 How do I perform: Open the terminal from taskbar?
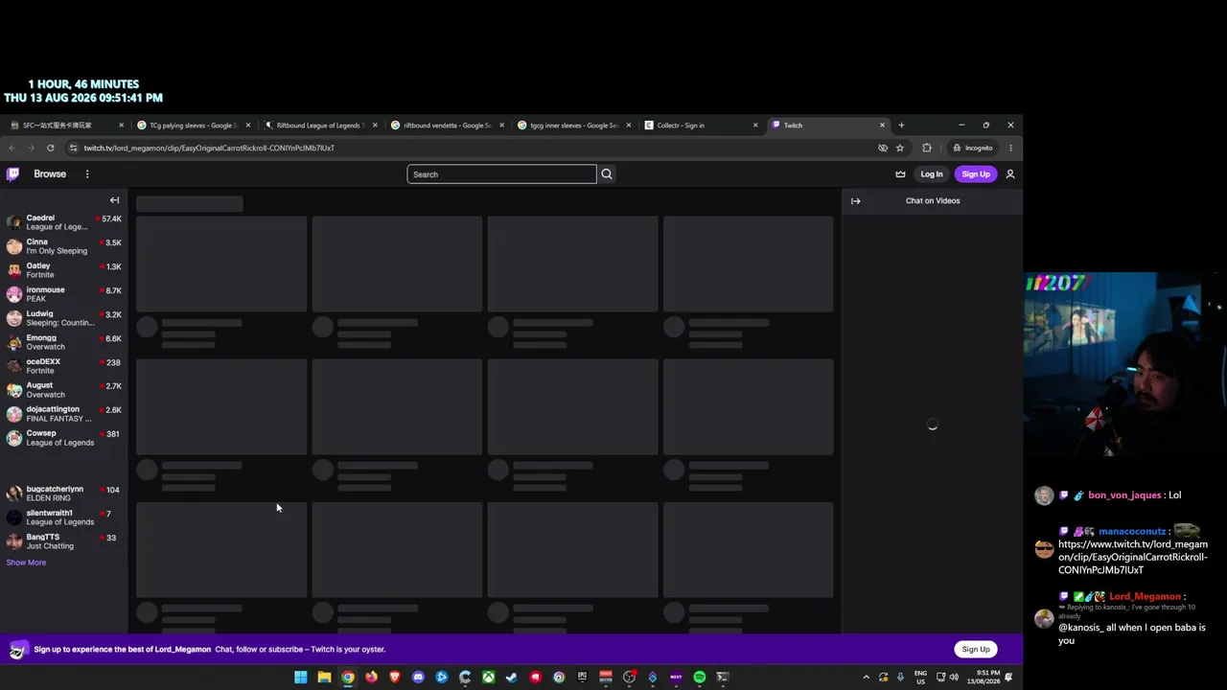[x=723, y=678]
